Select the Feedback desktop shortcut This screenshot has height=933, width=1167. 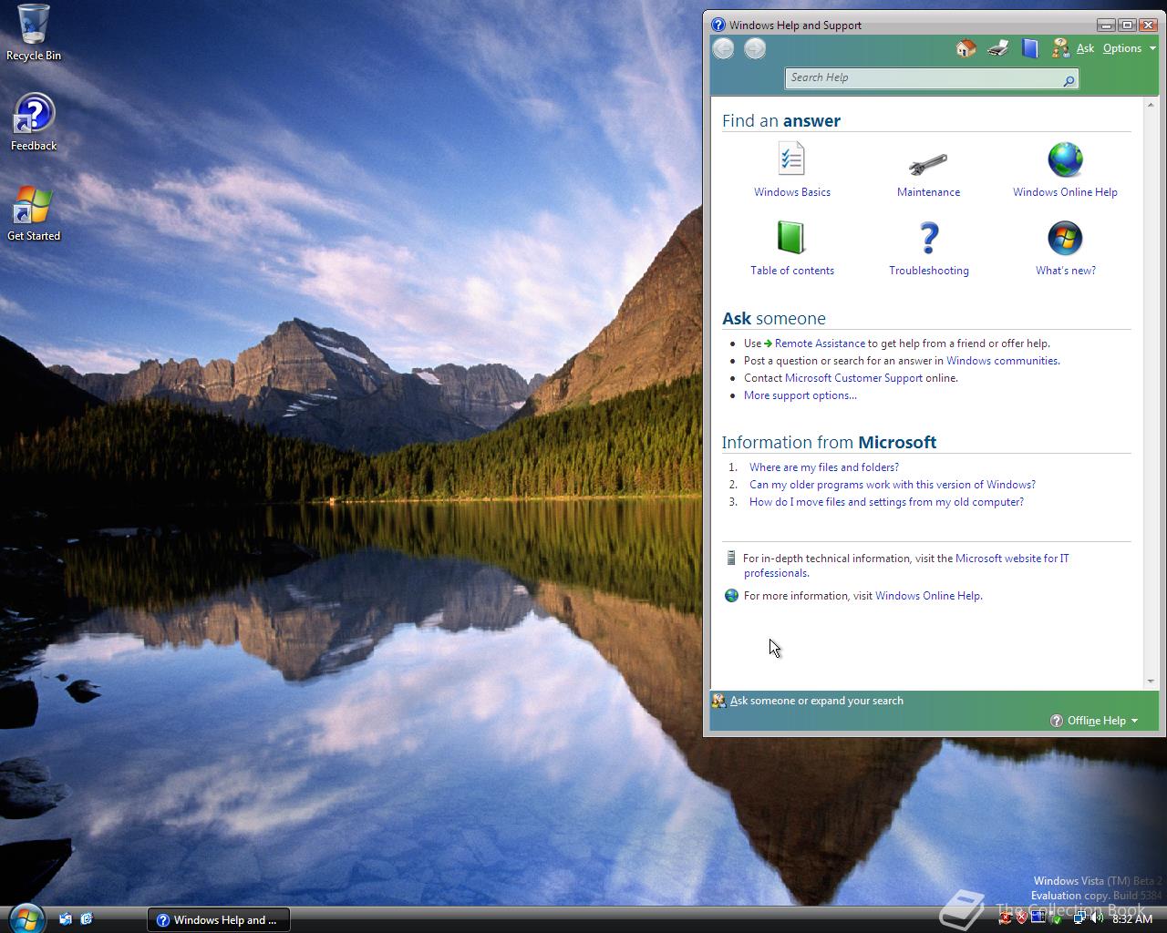point(34,122)
